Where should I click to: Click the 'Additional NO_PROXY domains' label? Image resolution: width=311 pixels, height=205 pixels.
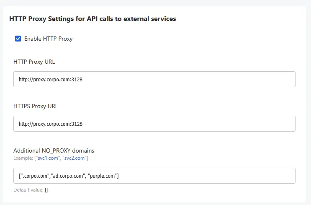pyautogui.click(x=54, y=151)
